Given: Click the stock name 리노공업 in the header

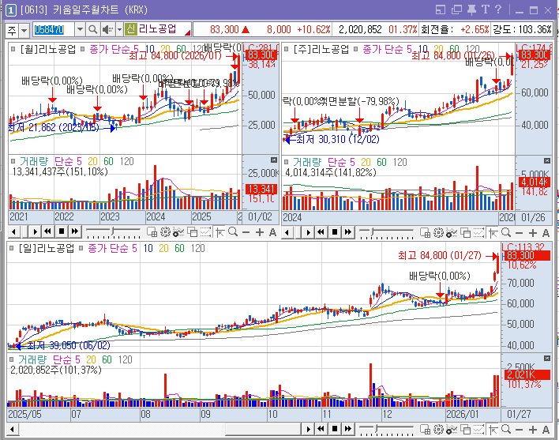Looking at the screenshot, I should [x=157, y=29].
